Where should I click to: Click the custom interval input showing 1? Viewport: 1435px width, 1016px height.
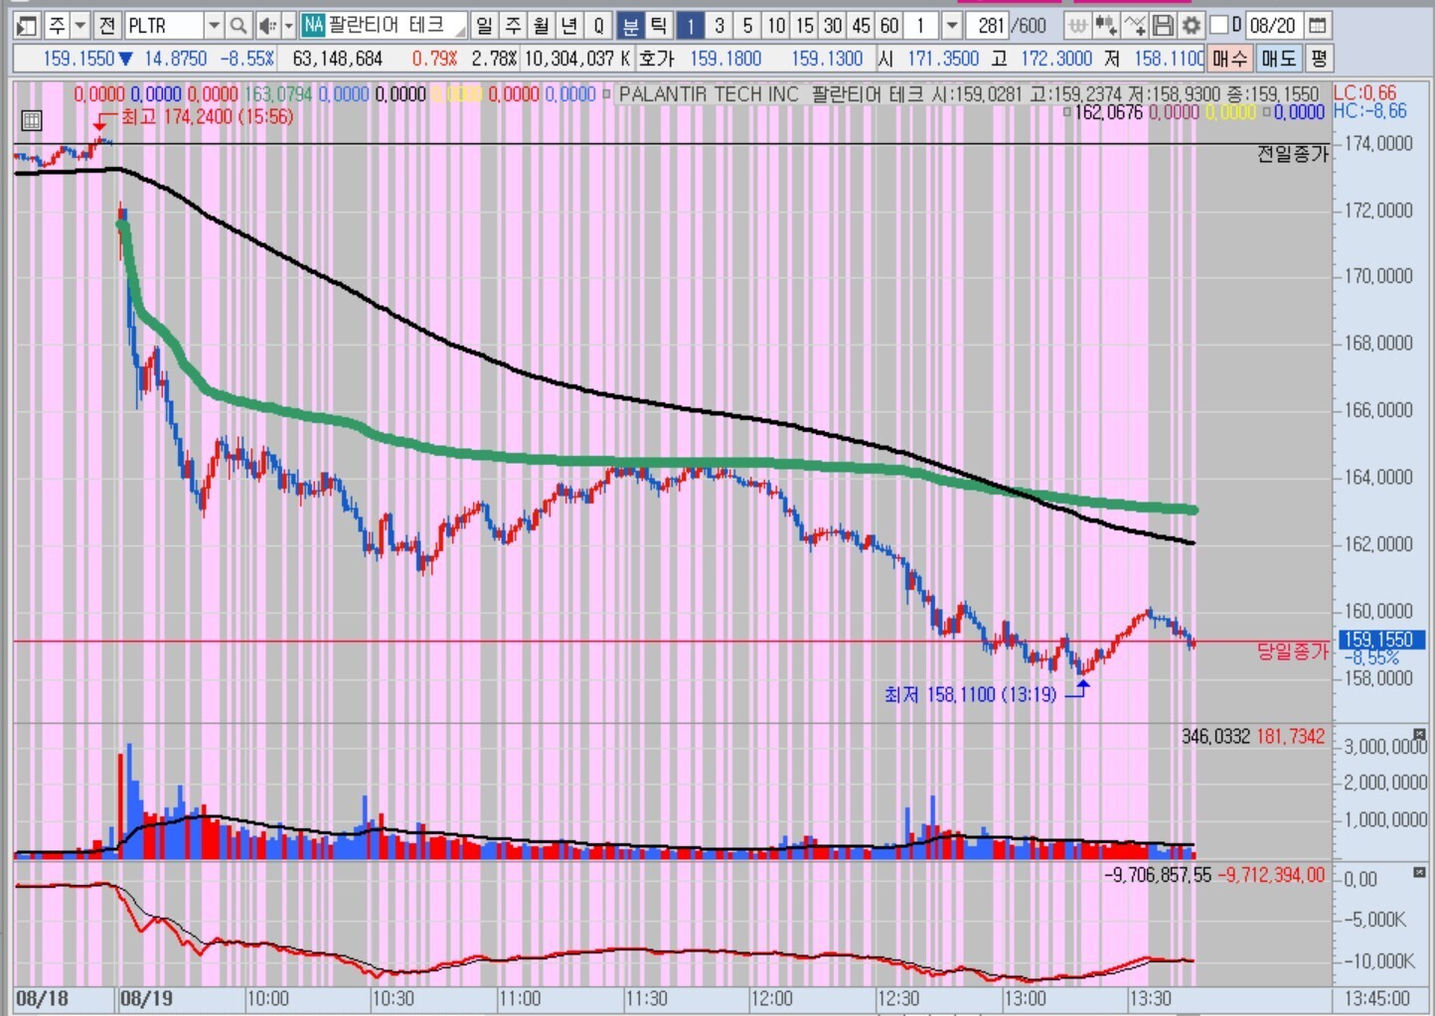(922, 26)
